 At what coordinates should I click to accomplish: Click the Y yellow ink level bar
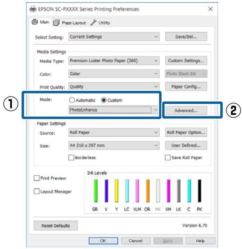[117, 191]
